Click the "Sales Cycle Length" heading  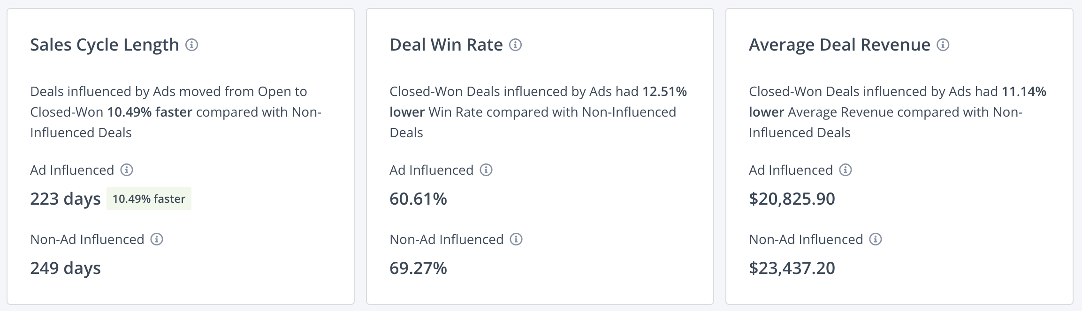105,45
